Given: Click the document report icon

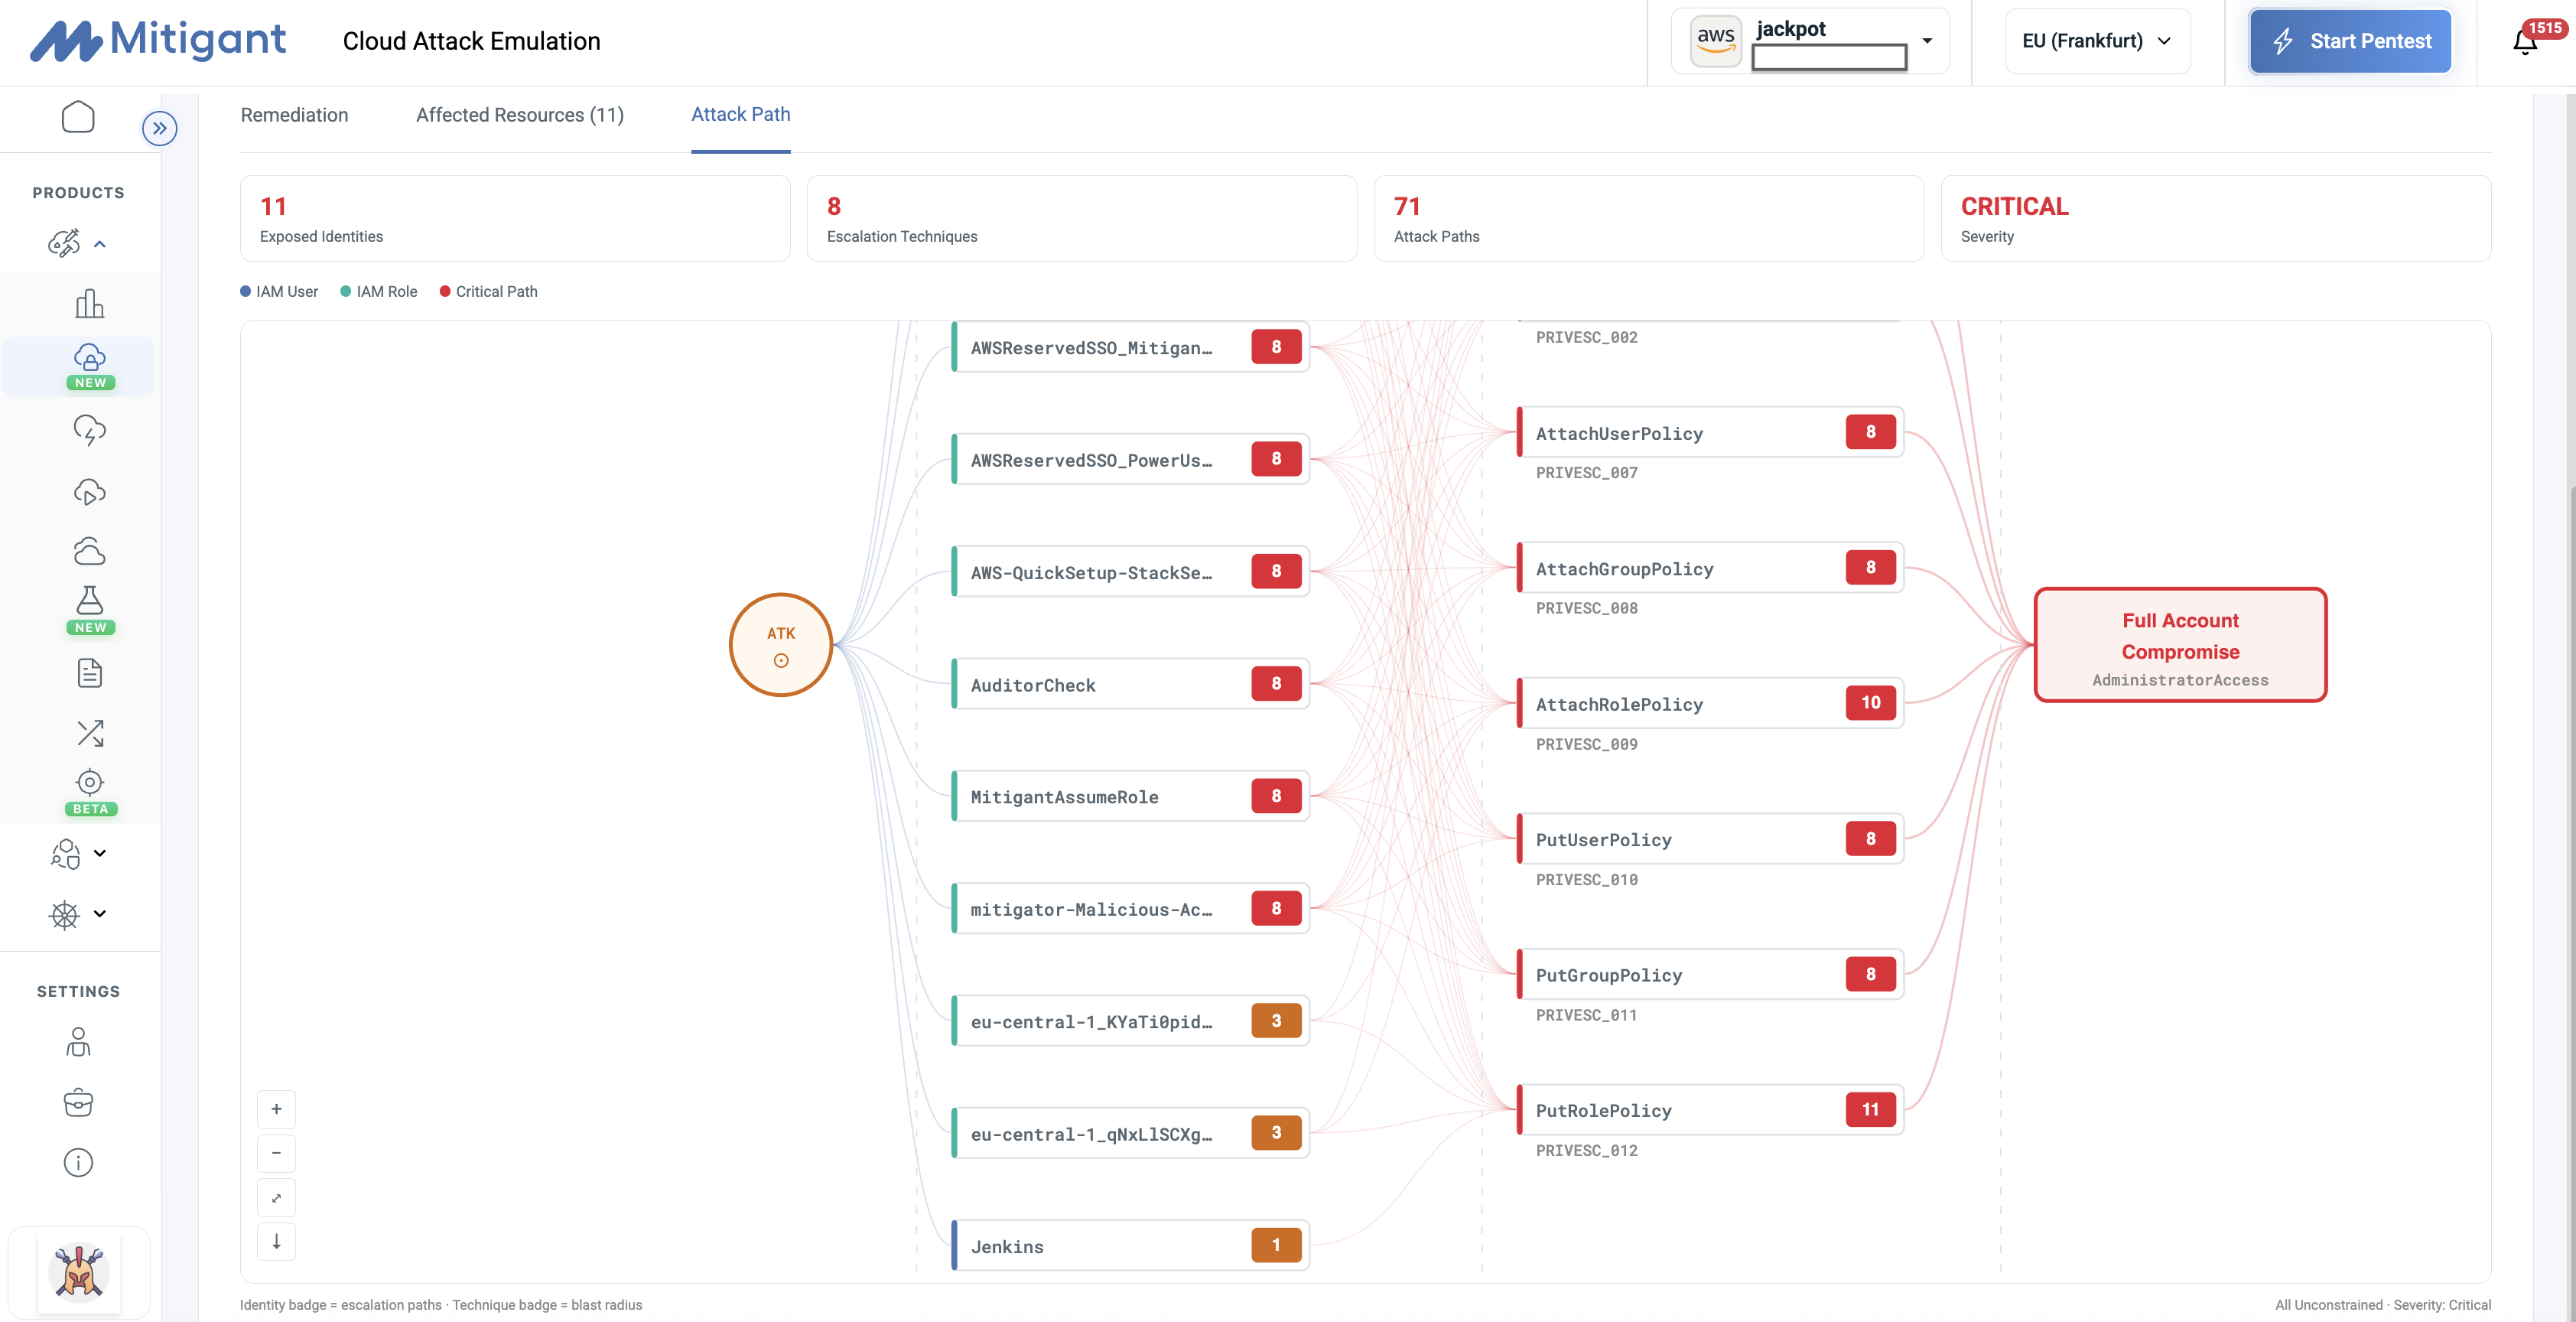Looking at the screenshot, I should (x=89, y=673).
